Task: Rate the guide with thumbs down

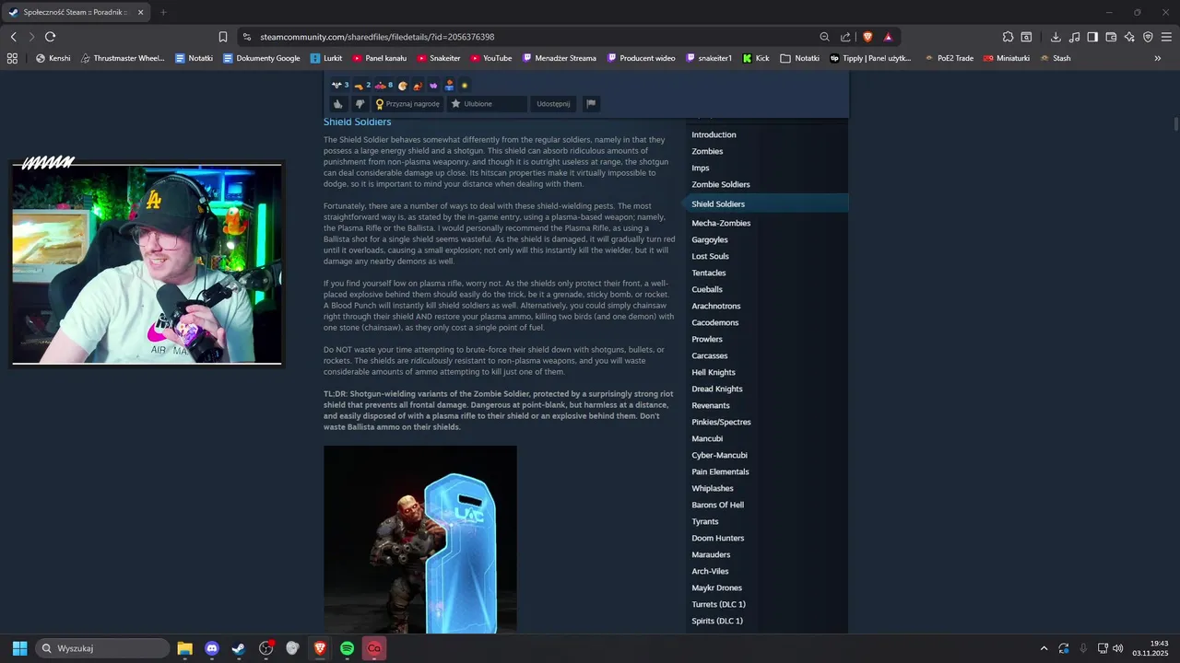Action: 360,104
